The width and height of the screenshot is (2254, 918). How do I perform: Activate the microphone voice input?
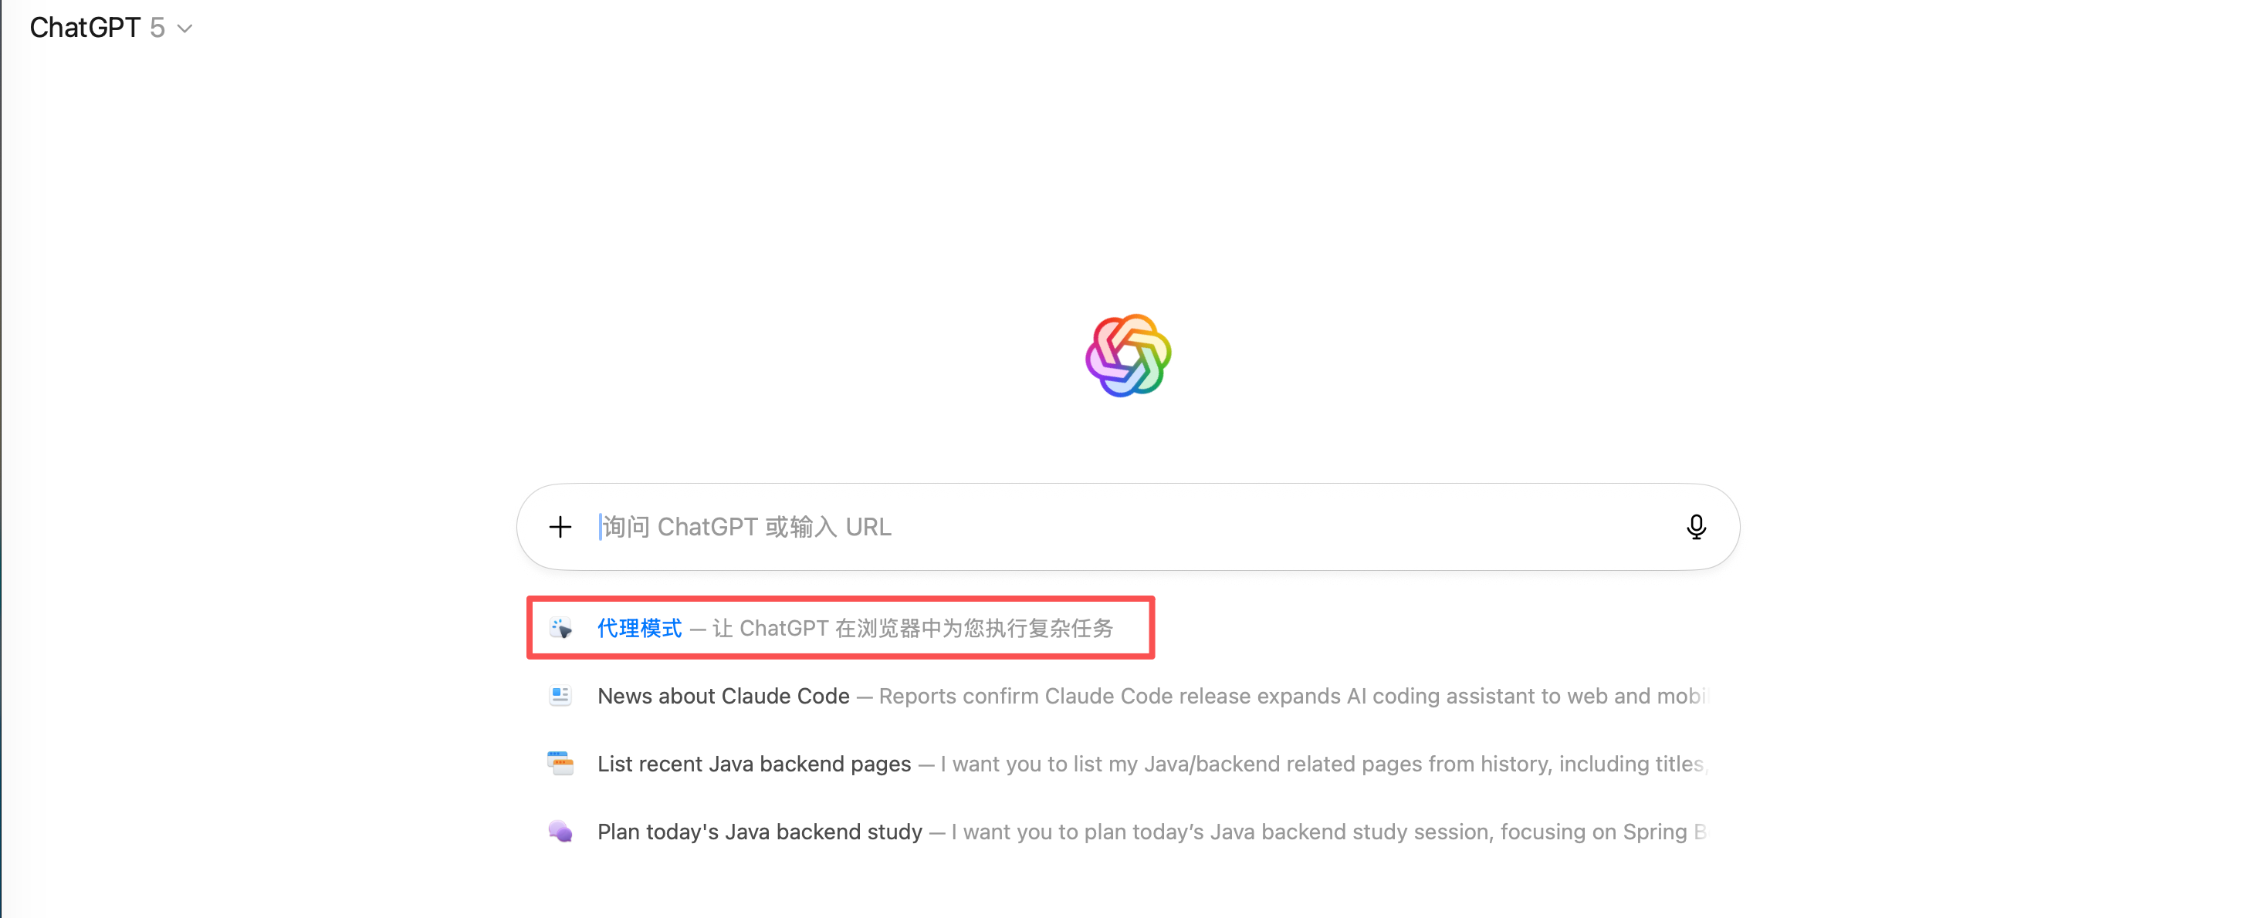point(1696,527)
